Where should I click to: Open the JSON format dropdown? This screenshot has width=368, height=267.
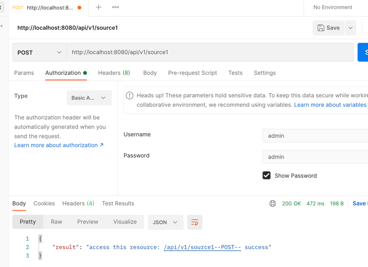165,222
